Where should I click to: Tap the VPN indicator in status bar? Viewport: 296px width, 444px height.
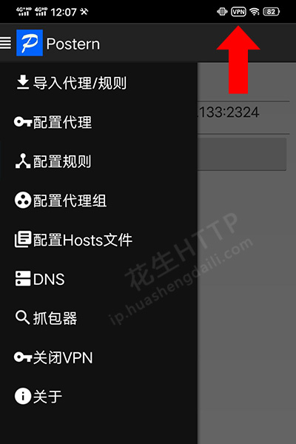pyautogui.click(x=238, y=12)
